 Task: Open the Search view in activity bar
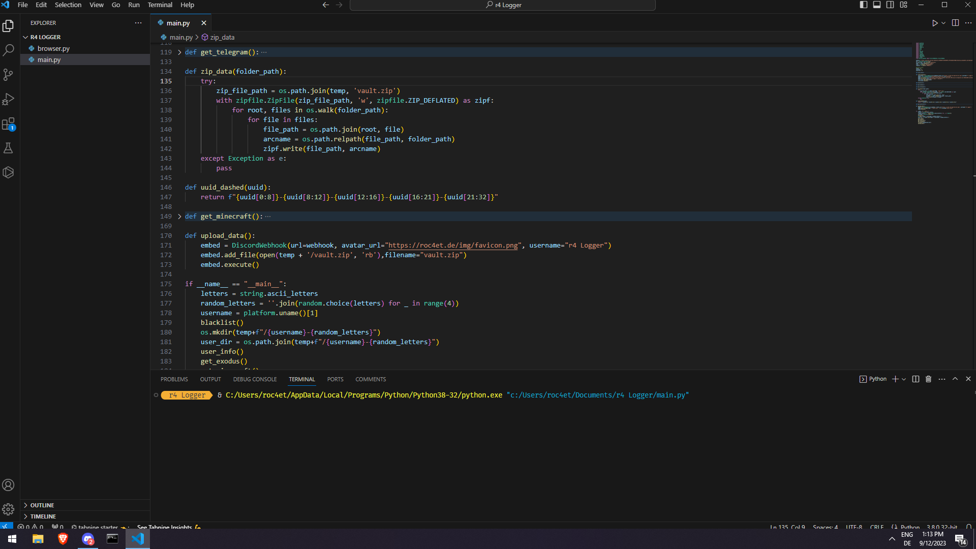8,50
